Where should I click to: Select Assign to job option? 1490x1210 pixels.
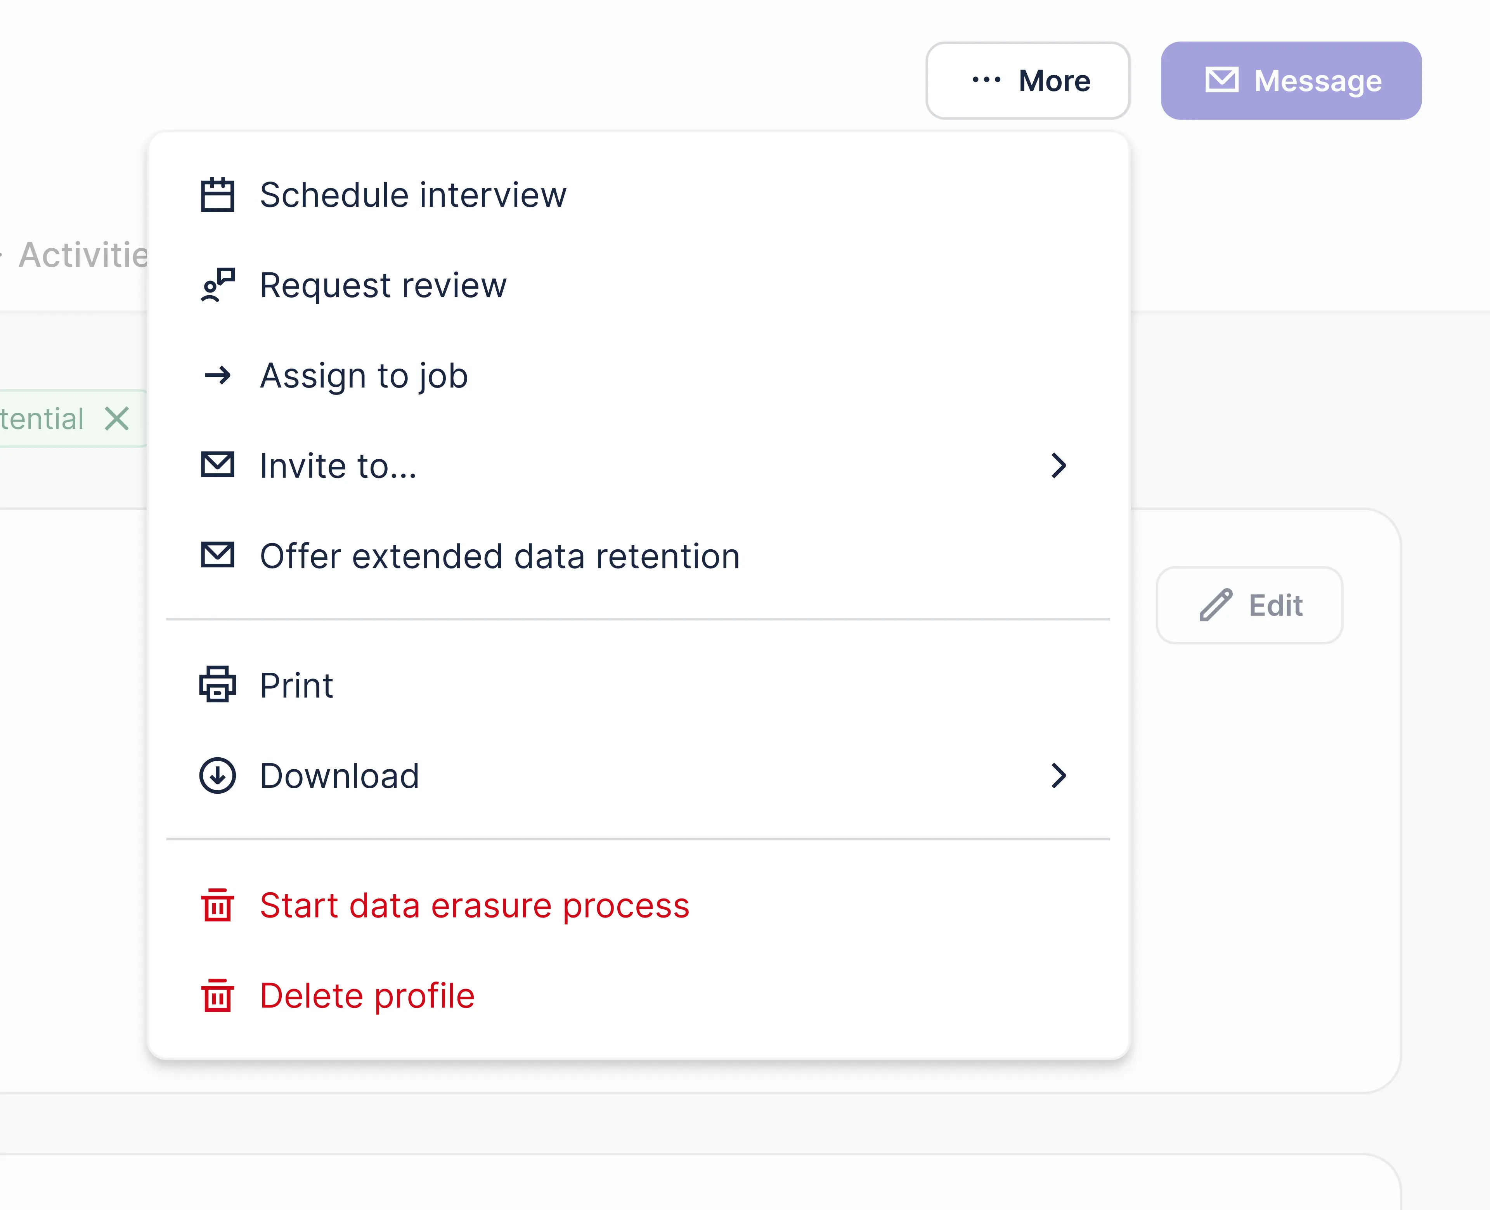point(638,376)
